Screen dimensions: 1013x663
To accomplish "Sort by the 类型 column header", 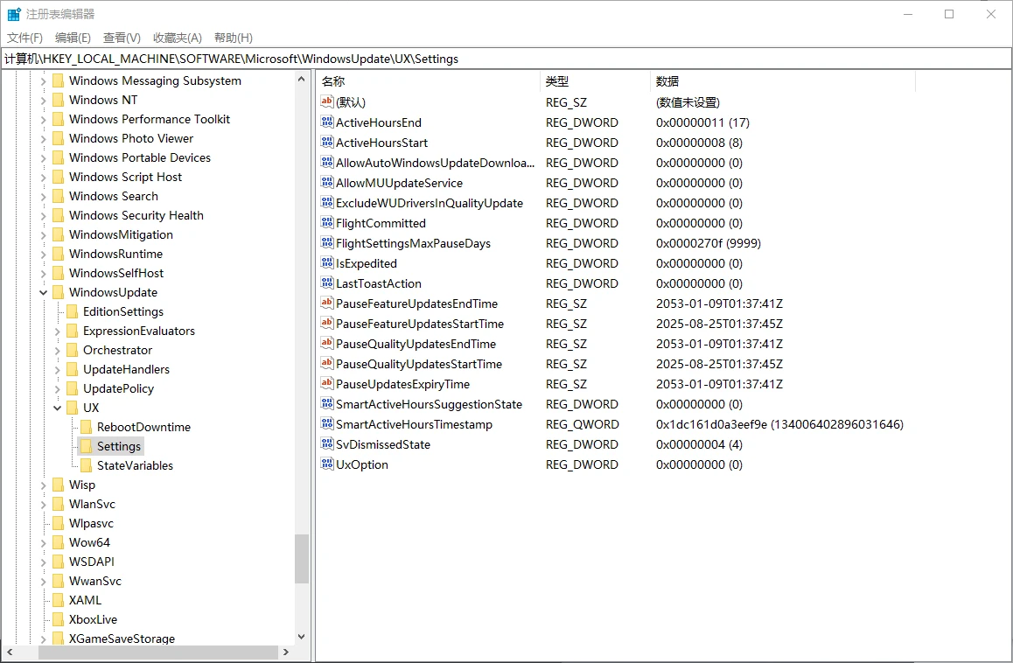I will (595, 81).
